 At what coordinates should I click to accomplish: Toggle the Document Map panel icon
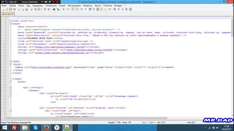(x=98, y=9)
